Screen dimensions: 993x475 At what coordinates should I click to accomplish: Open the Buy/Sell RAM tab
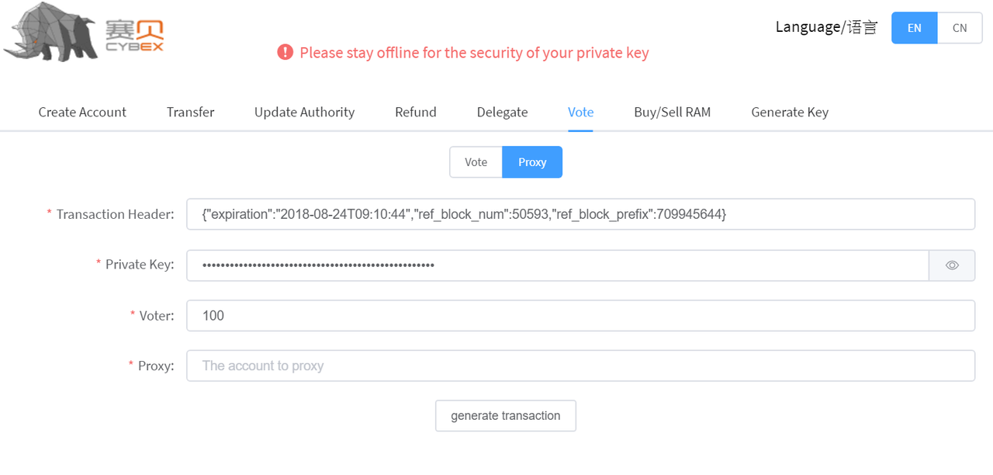pos(672,112)
